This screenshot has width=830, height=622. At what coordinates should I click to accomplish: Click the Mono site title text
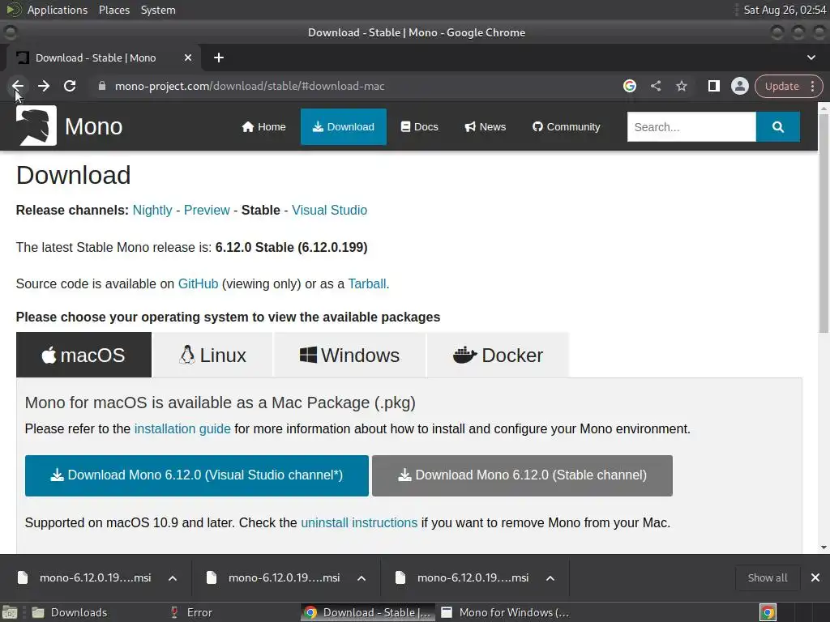click(x=93, y=127)
